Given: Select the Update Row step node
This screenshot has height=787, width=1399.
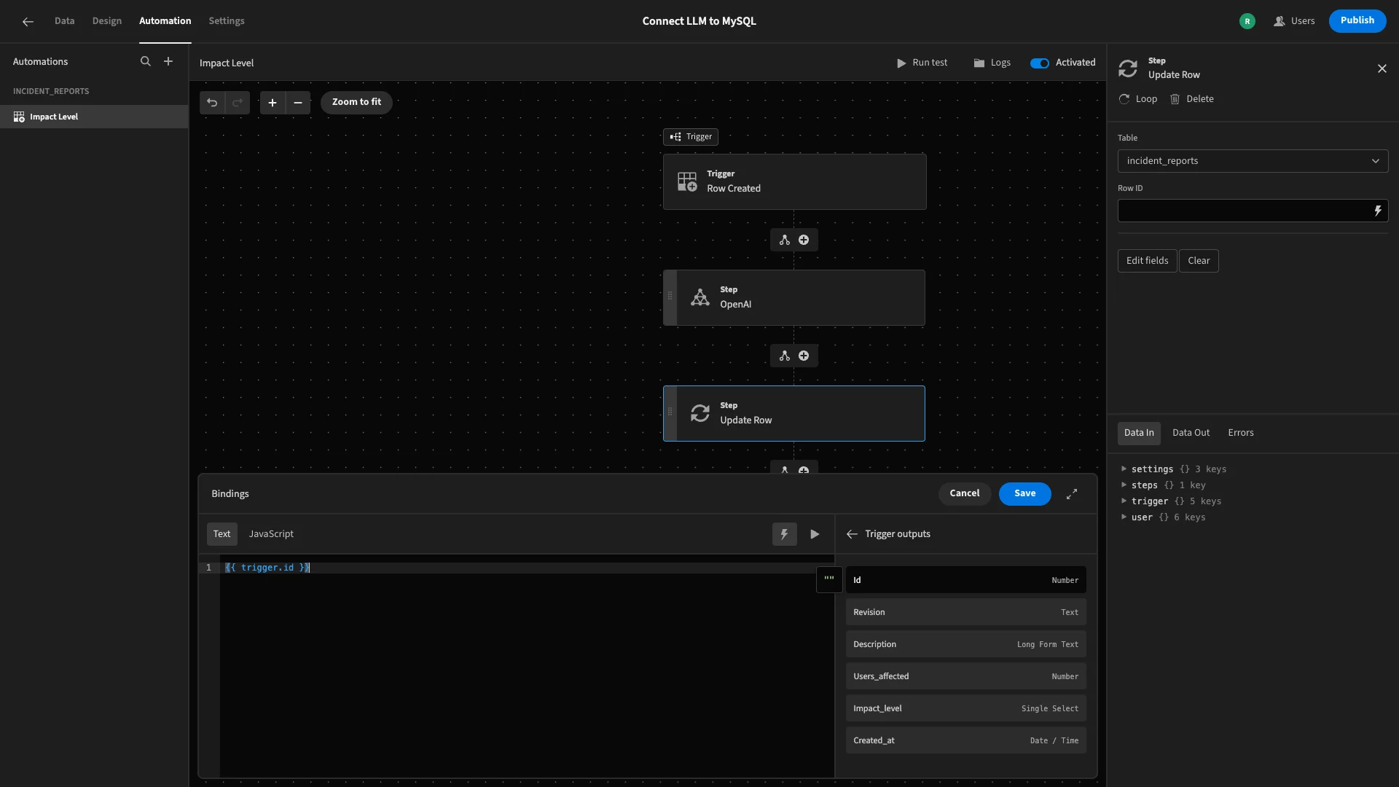Looking at the screenshot, I should click(795, 414).
